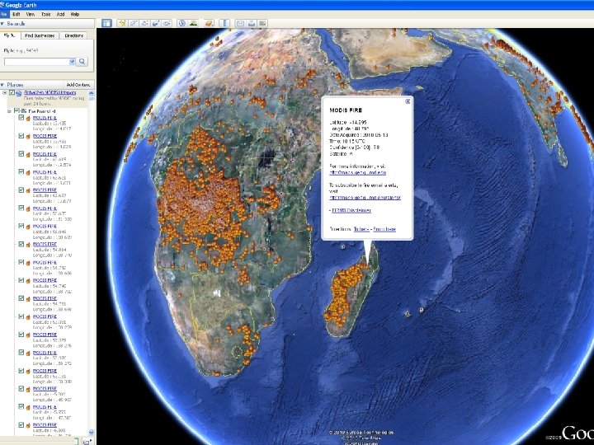The image size is (594, 445).
Task: Click the Fire Points folder icon
Action: [23, 111]
